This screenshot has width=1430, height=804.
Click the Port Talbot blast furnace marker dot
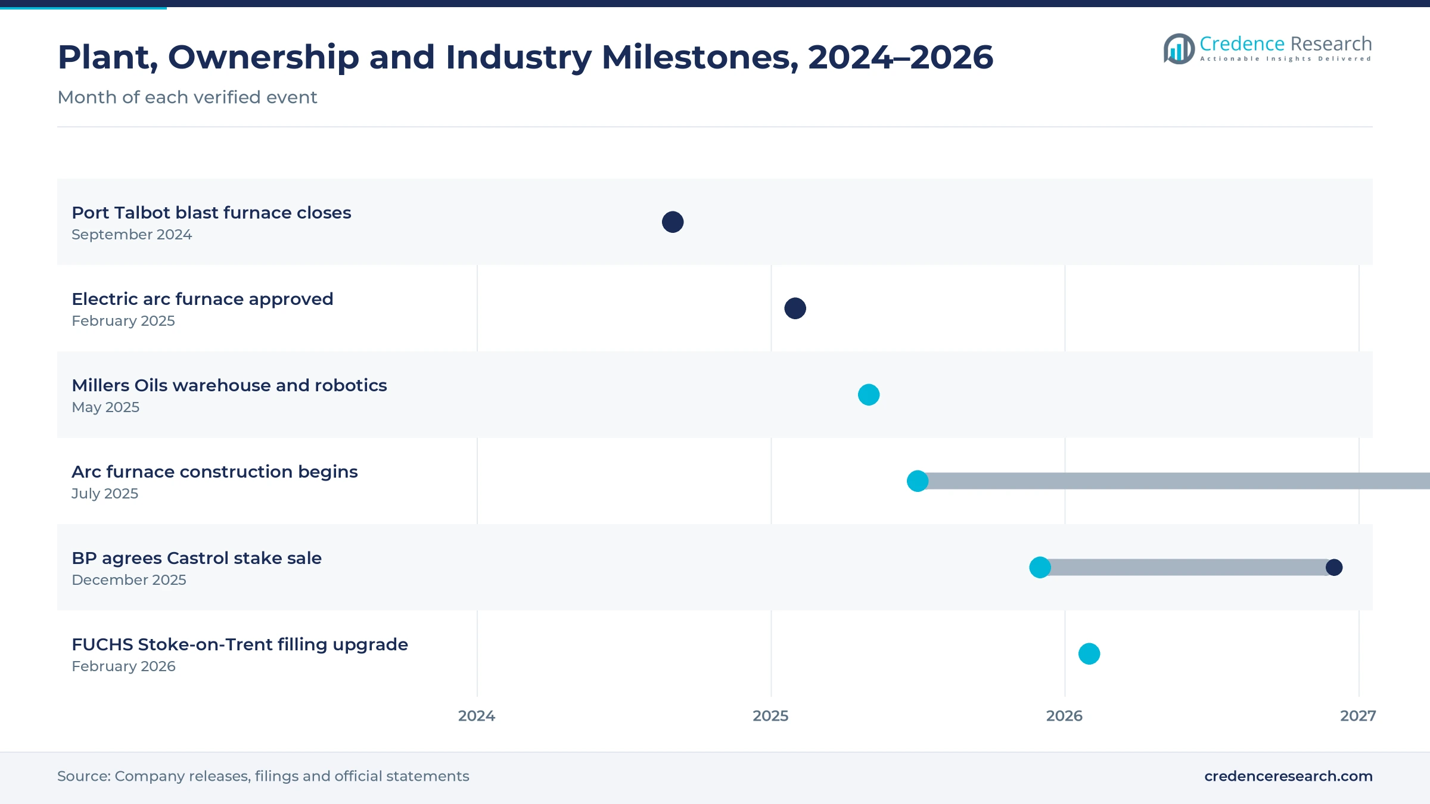pyautogui.click(x=673, y=222)
